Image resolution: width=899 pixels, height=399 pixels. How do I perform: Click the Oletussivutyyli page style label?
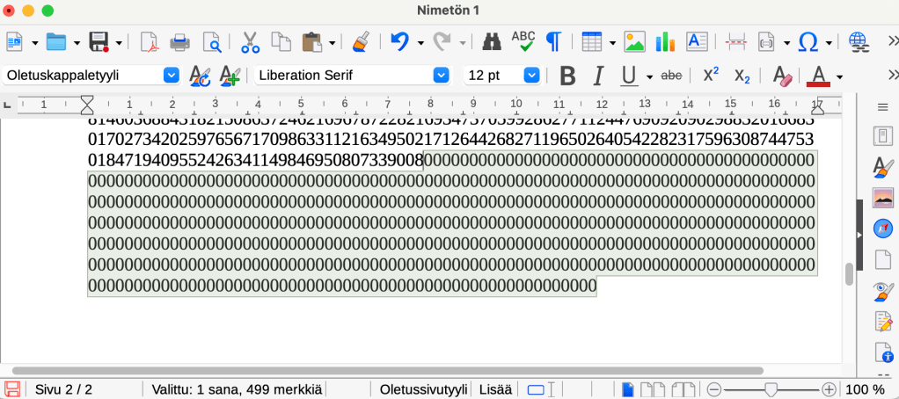coord(423,389)
